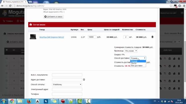
Task: Delete order 8 in background orders table
Action: 179,59
